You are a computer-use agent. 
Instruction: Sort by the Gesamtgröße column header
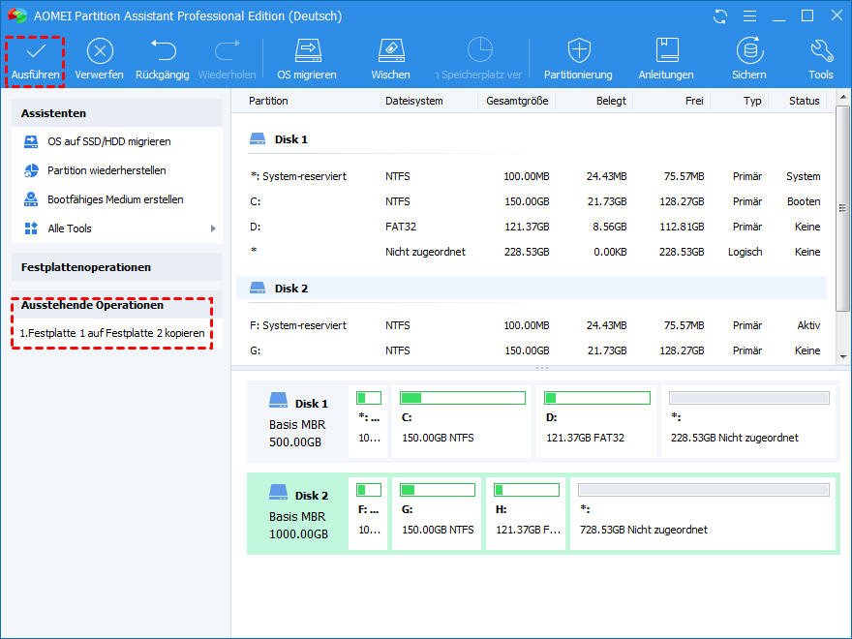(516, 101)
